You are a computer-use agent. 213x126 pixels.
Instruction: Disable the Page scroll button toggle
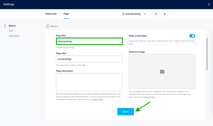click(x=192, y=36)
